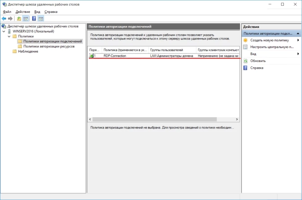Click the horizontal scrollbar right arrow
Screen dimensions: 302x200
pos(237,119)
